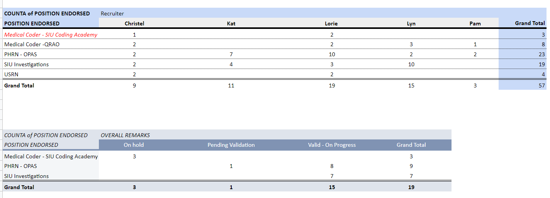
Task: Select Lyn's SIU Investigations count of 10
Action: click(x=411, y=64)
